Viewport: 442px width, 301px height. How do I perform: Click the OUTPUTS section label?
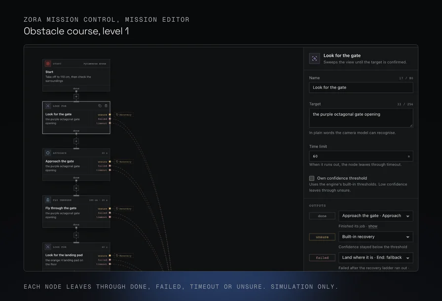point(317,206)
